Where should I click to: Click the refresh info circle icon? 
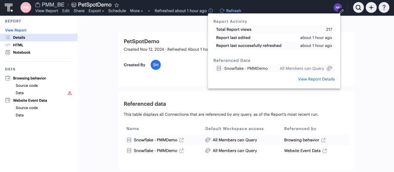pos(211,11)
